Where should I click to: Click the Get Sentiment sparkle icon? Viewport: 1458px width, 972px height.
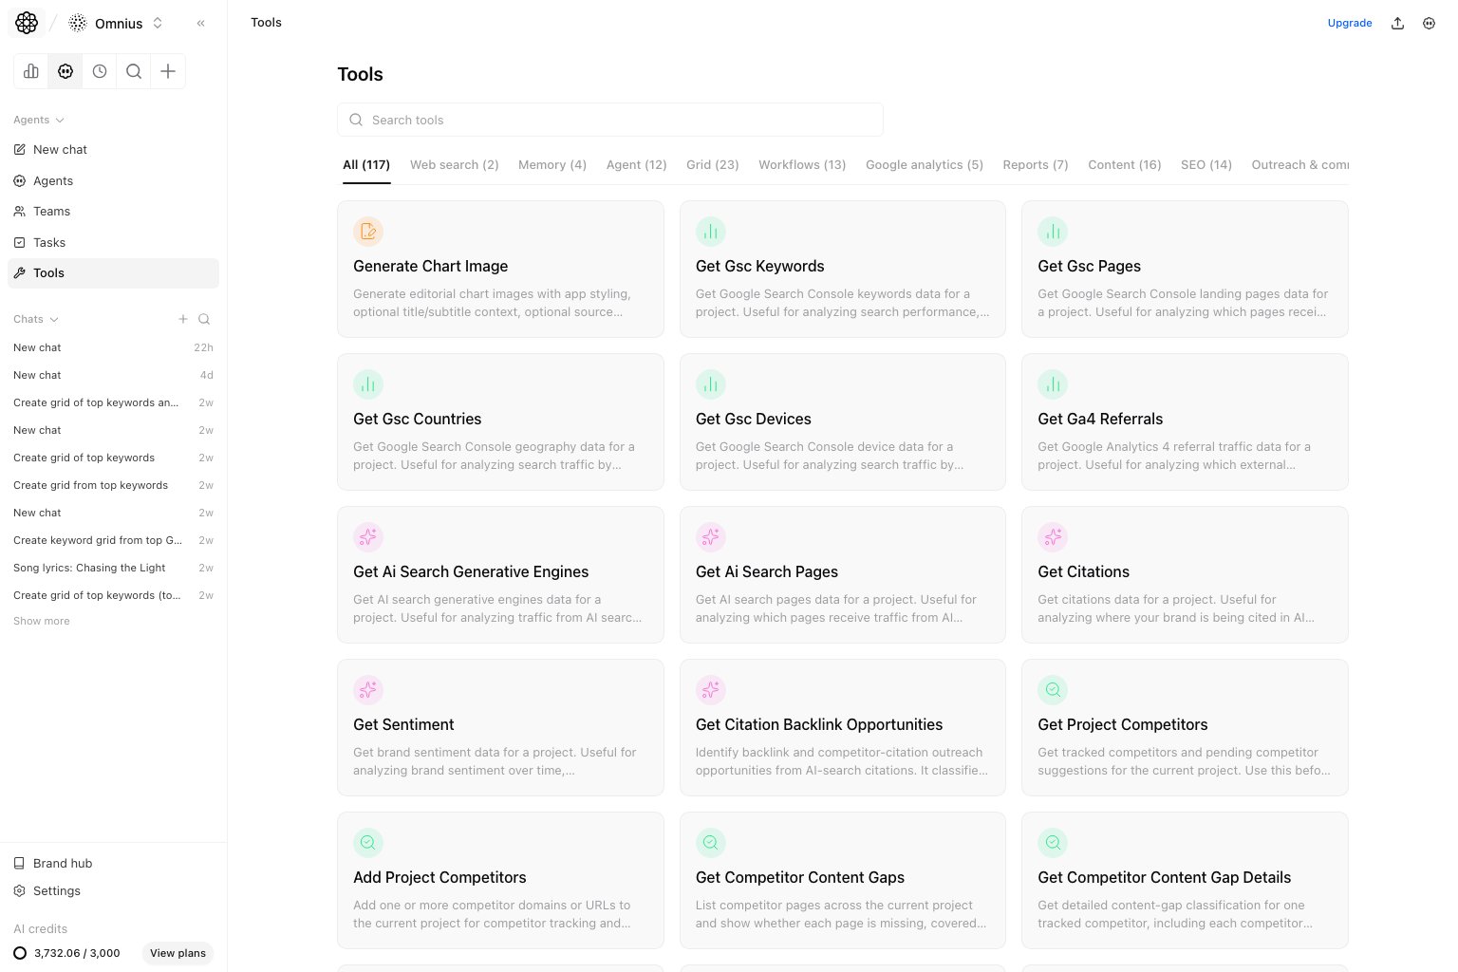(368, 690)
